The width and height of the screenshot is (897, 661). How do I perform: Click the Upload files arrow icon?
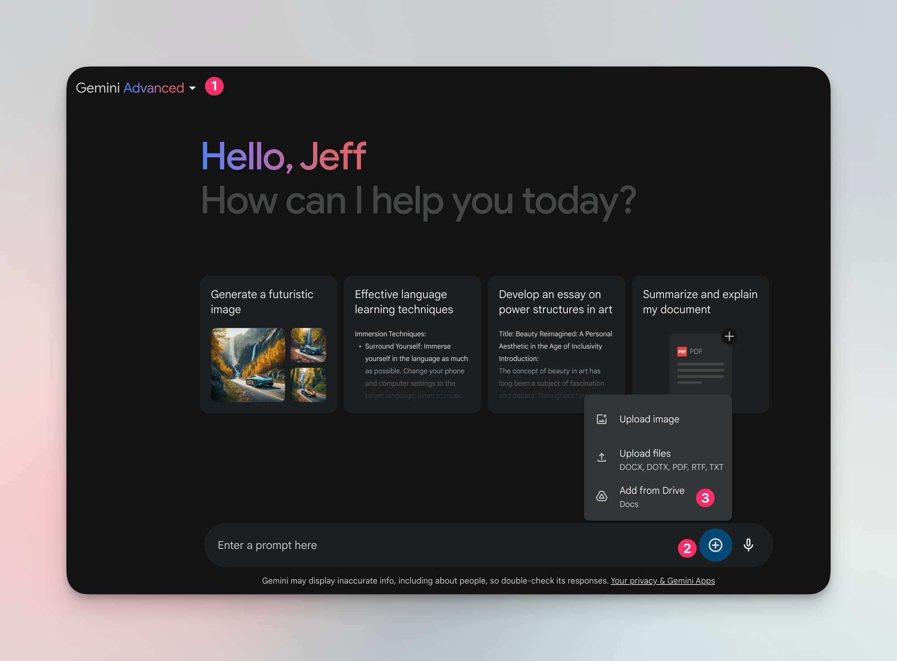click(x=602, y=457)
